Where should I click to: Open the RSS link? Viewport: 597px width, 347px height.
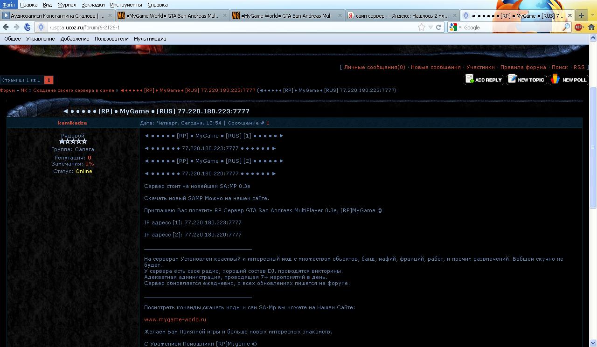579,67
